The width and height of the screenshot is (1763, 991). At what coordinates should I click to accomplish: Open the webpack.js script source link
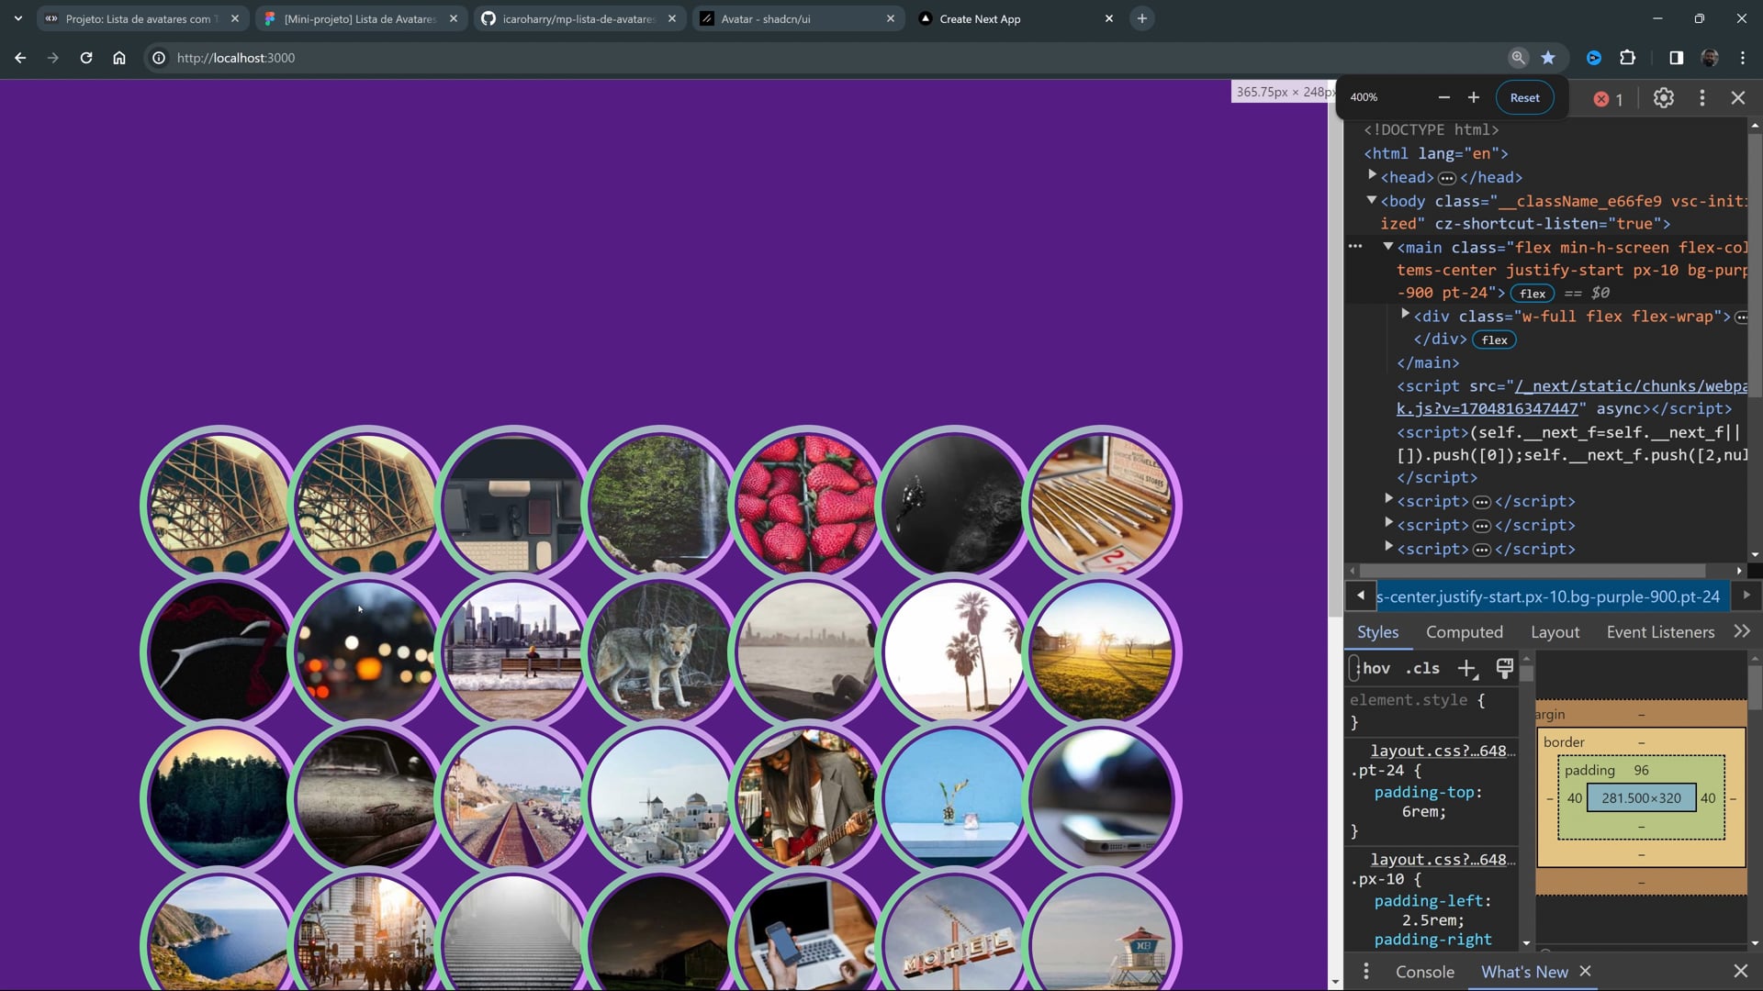tap(1630, 386)
